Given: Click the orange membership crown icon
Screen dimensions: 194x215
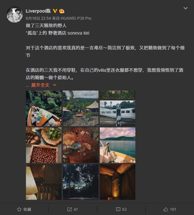Looking at the screenshot, I should [x=62, y=11].
